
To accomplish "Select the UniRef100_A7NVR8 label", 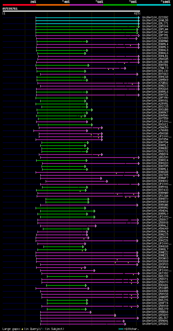I will (x=155, y=130).
